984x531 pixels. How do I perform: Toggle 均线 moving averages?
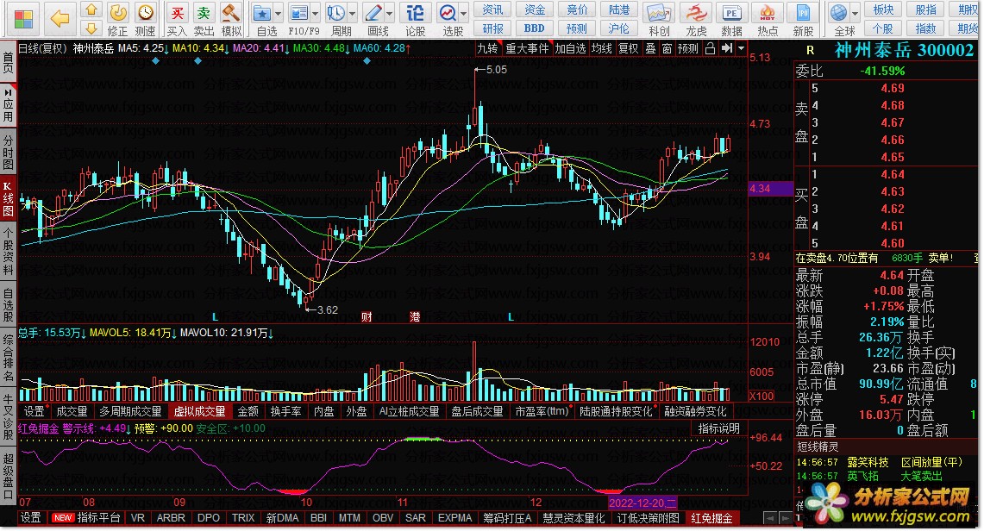pyautogui.click(x=602, y=48)
